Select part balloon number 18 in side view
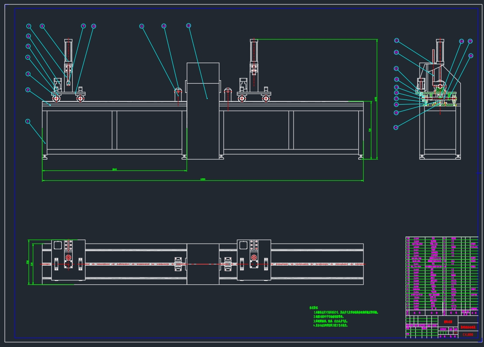 coord(396,92)
